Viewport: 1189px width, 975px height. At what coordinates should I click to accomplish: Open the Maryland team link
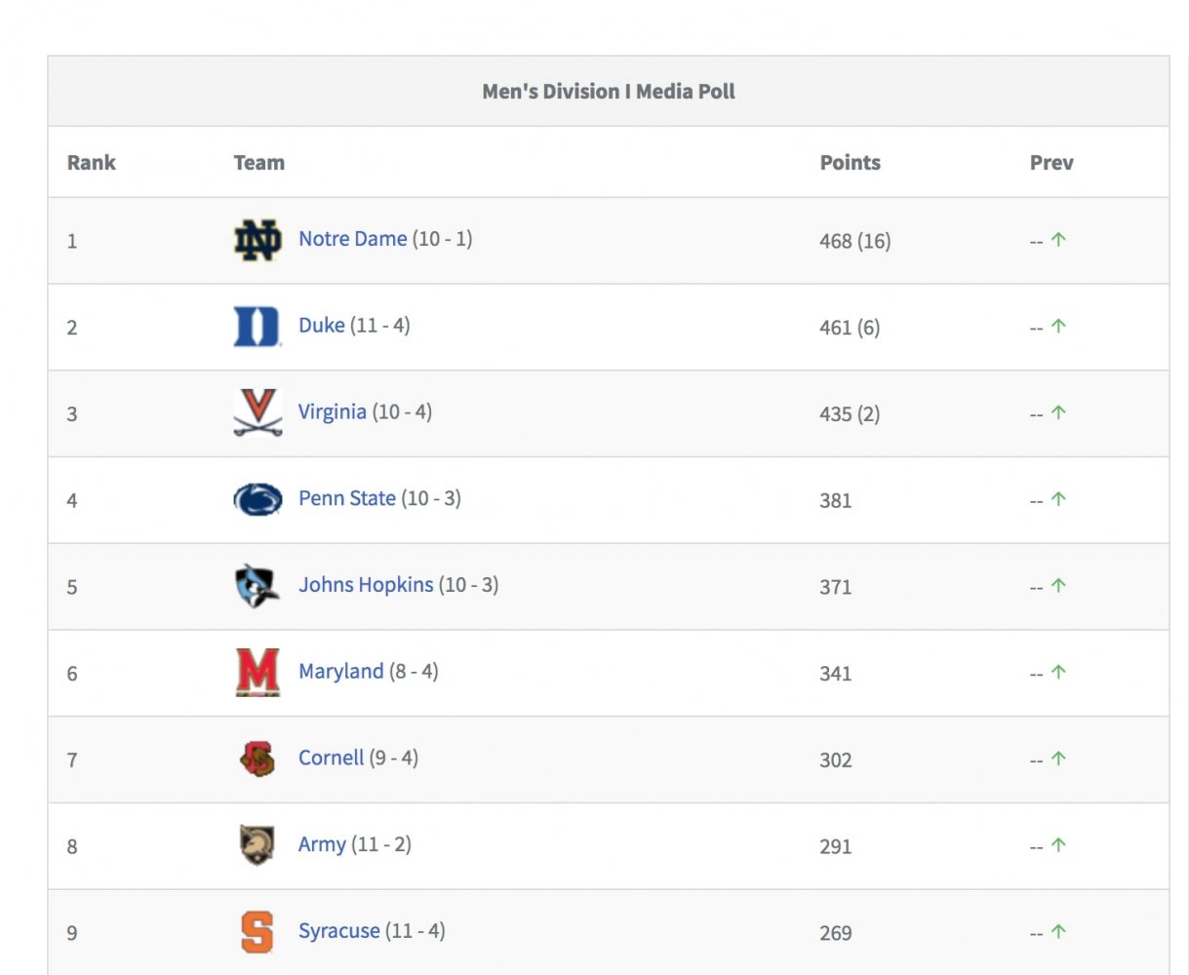(340, 671)
